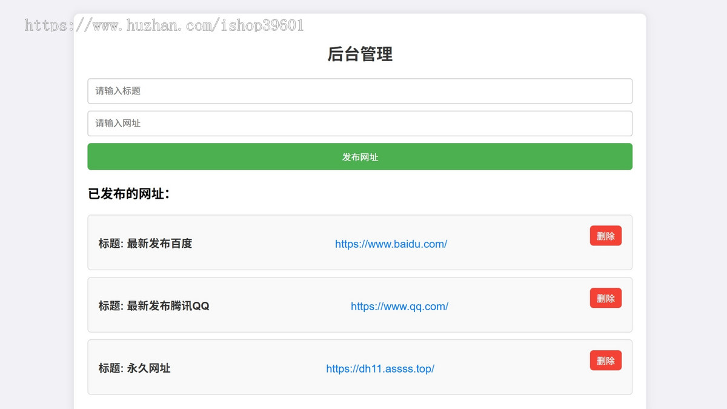Click the 已发布的网址 section heading

click(128, 194)
